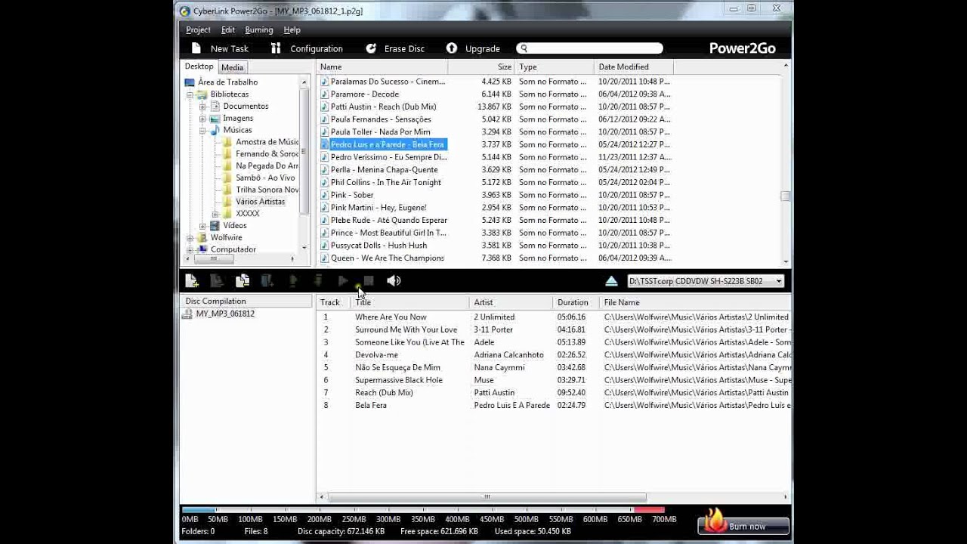Open the Help menu
The width and height of the screenshot is (967, 544).
click(292, 29)
